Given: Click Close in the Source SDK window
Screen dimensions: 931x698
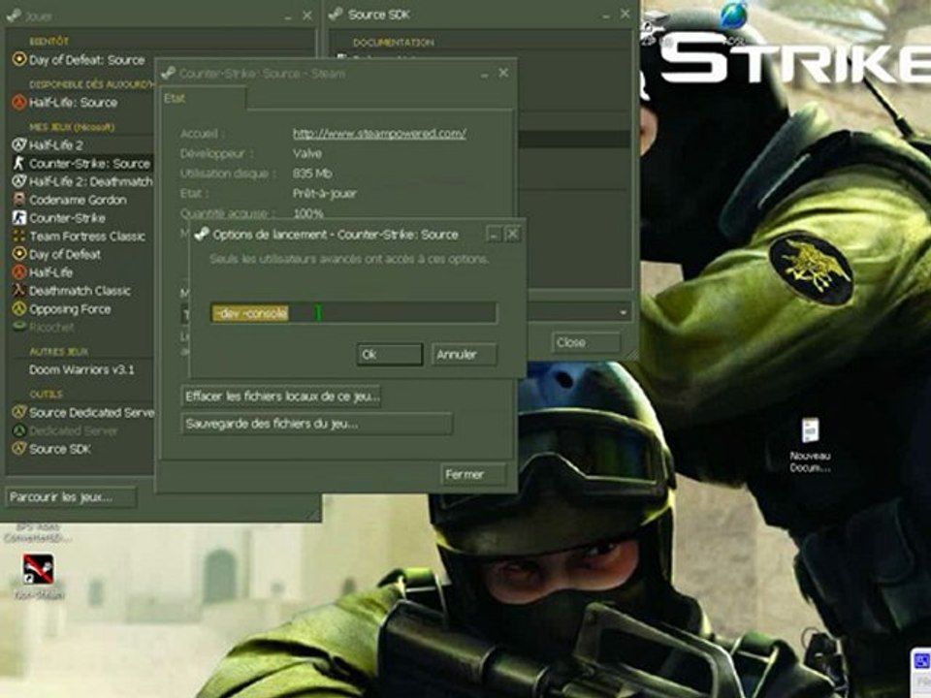Looking at the screenshot, I should [x=586, y=342].
